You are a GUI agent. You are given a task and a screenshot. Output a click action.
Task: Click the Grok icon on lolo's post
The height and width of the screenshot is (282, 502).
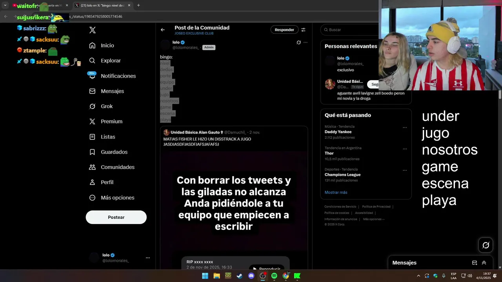298,42
